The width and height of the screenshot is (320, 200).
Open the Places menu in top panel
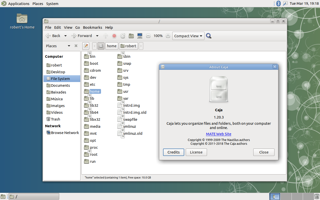tap(38, 4)
